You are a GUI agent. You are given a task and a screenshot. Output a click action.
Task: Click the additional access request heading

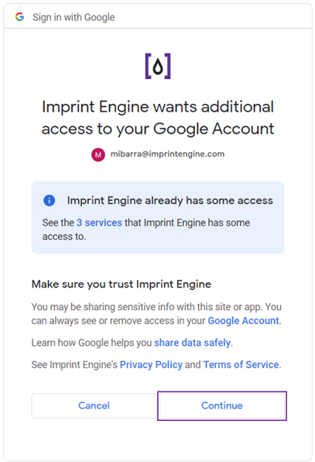tap(158, 118)
